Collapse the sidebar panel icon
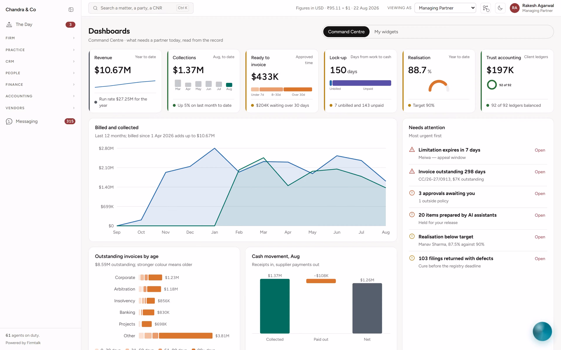Viewport: 561px width, 350px height. click(71, 10)
